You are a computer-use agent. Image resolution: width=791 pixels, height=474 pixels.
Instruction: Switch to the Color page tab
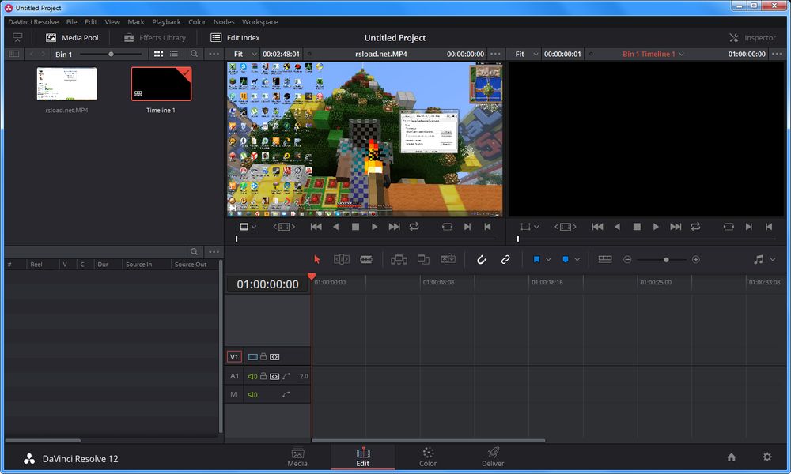point(428,457)
